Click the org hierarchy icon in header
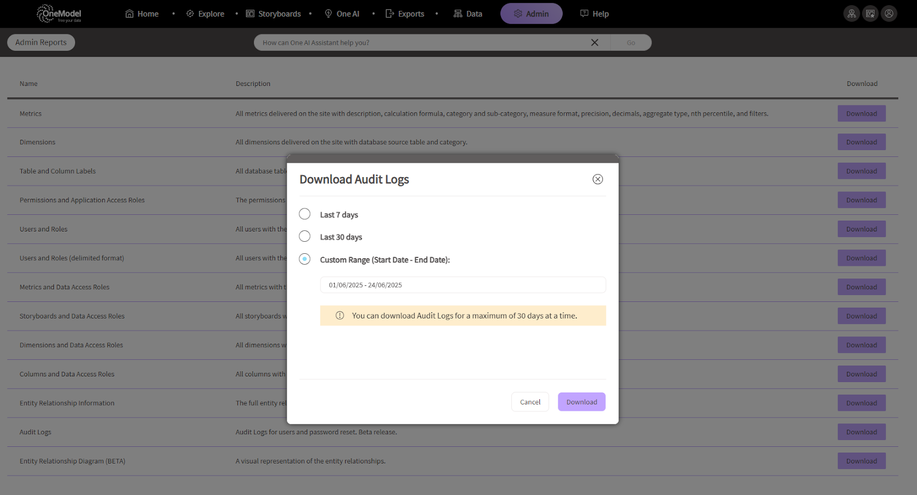Screen dimensions: 917x495 pos(852,14)
